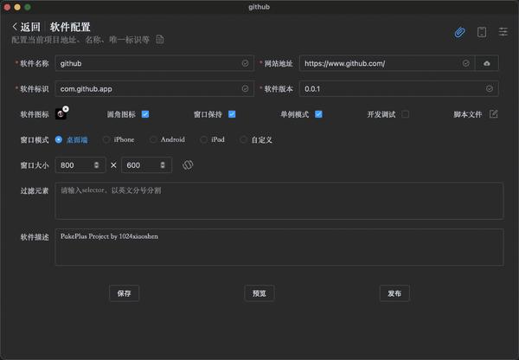Click the 保存 button
519x360 pixels.
tap(125, 293)
